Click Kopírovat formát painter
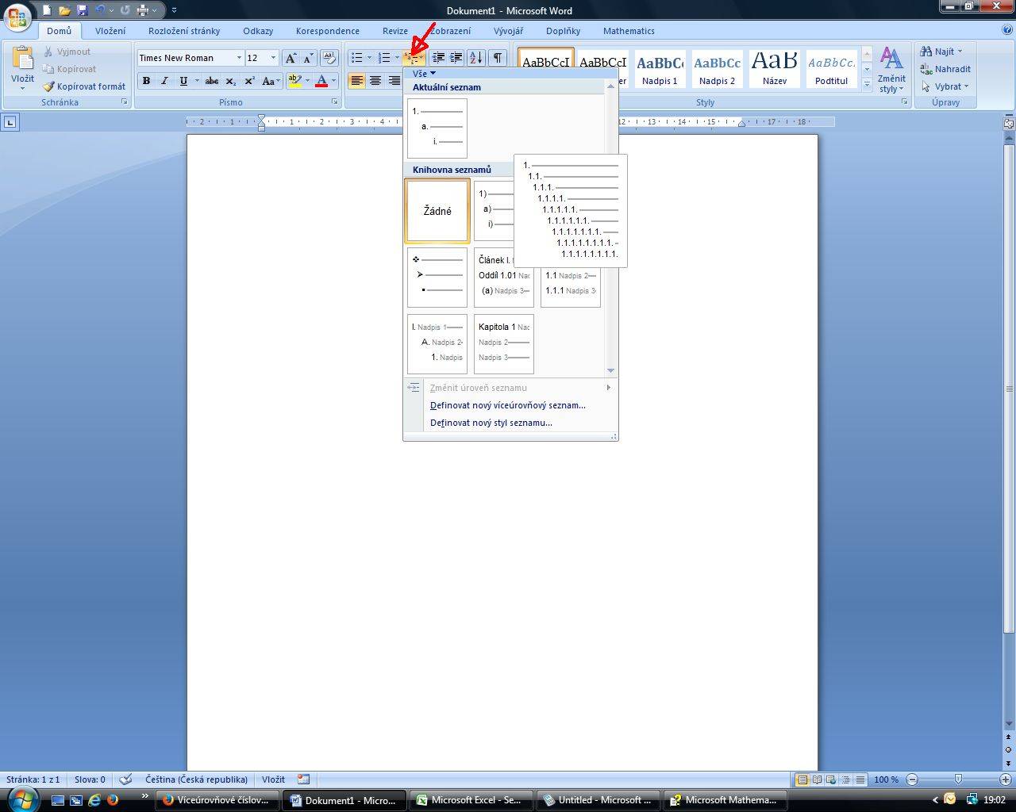 pos(84,86)
